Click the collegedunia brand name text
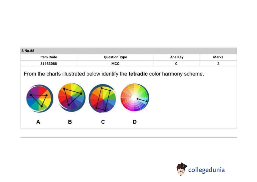 pos(206,170)
